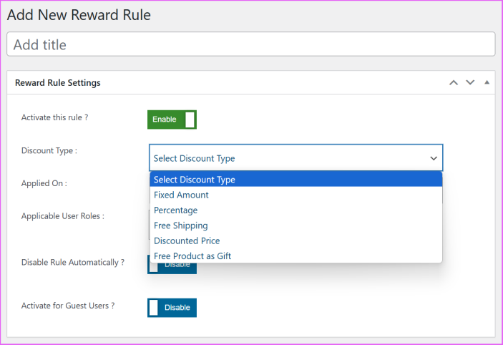This screenshot has width=503, height=345.
Task: Click the Activate for Guest Users label
Action: click(68, 306)
